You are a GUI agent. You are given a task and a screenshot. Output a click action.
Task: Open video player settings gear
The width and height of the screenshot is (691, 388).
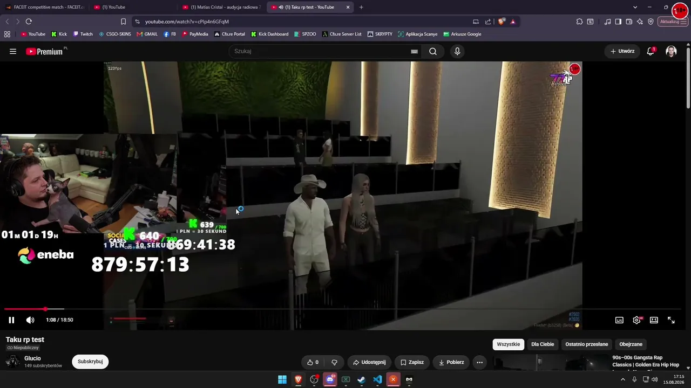pyautogui.click(x=636, y=320)
